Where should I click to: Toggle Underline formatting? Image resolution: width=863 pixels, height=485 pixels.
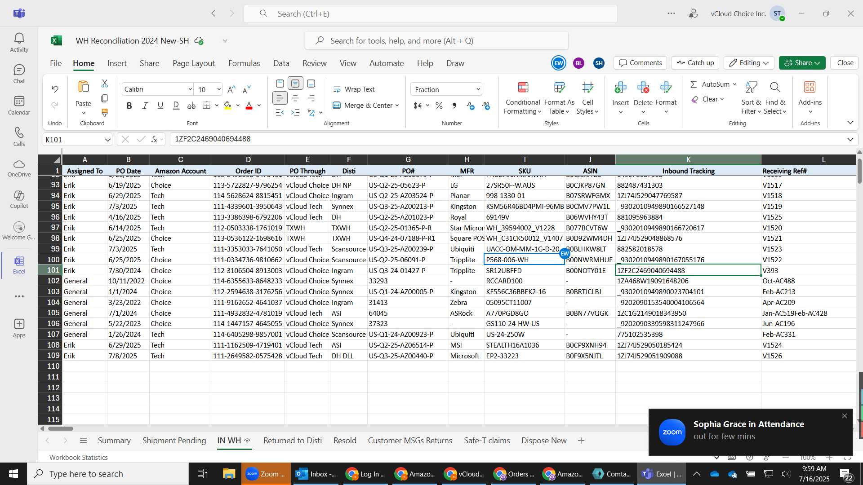click(x=160, y=106)
